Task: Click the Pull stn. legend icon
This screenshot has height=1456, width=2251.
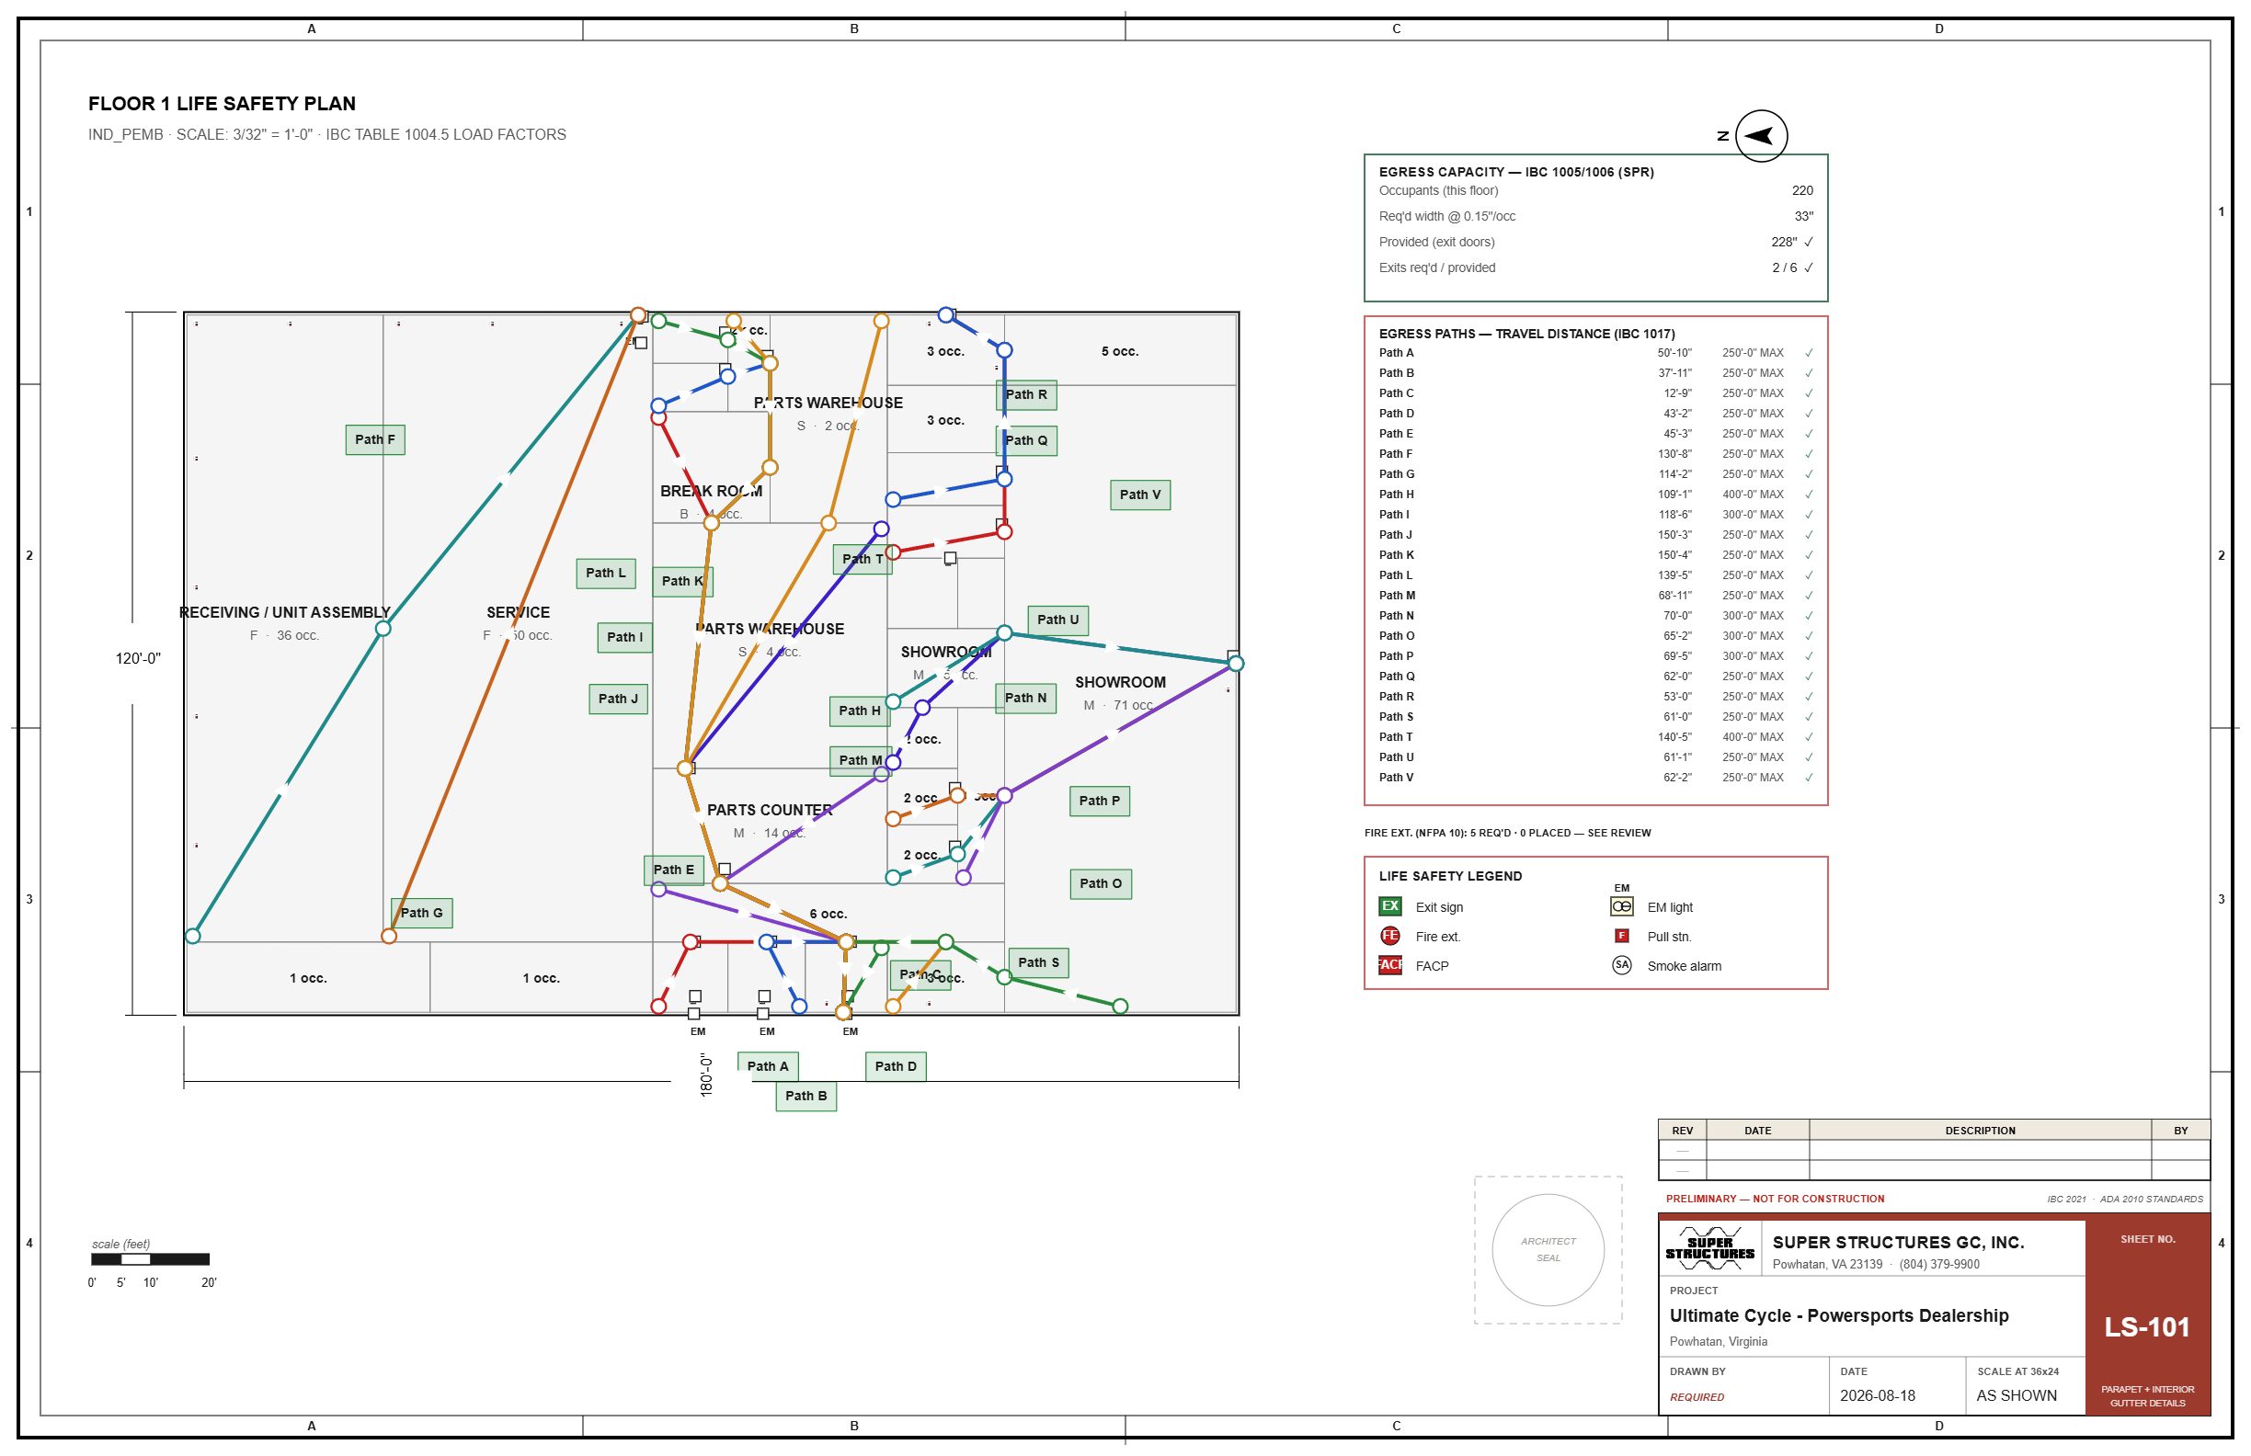Action: pos(1621,936)
